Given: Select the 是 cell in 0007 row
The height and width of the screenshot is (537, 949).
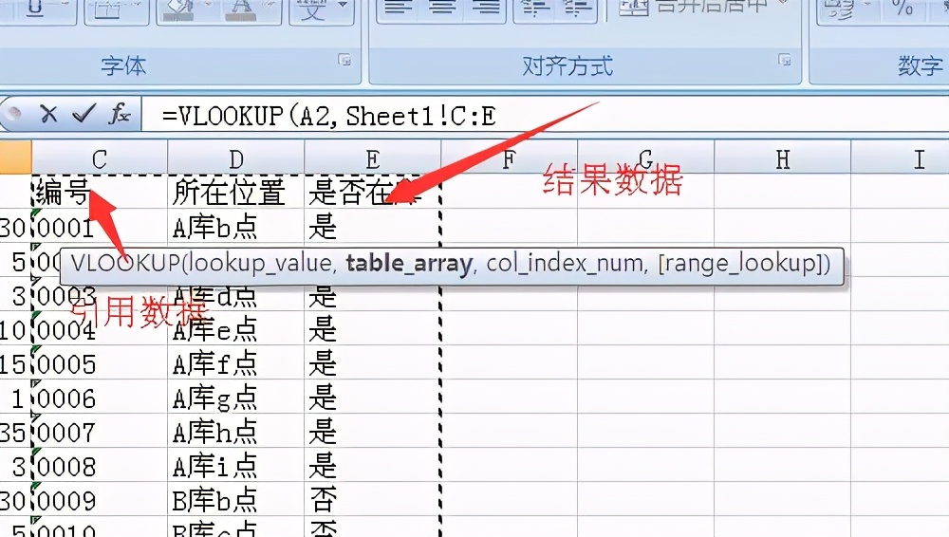Looking at the screenshot, I should point(373,431).
